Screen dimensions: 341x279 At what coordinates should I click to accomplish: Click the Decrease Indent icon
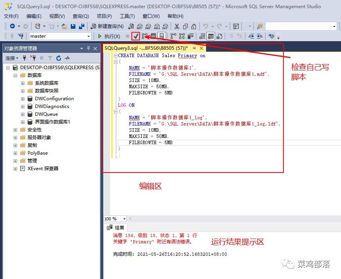point(251,36)
